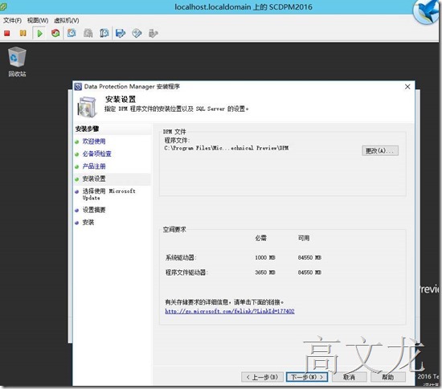Open the go.microsoft.com fwlink storage link
442x389 pixels.
[x=230, y=311]
